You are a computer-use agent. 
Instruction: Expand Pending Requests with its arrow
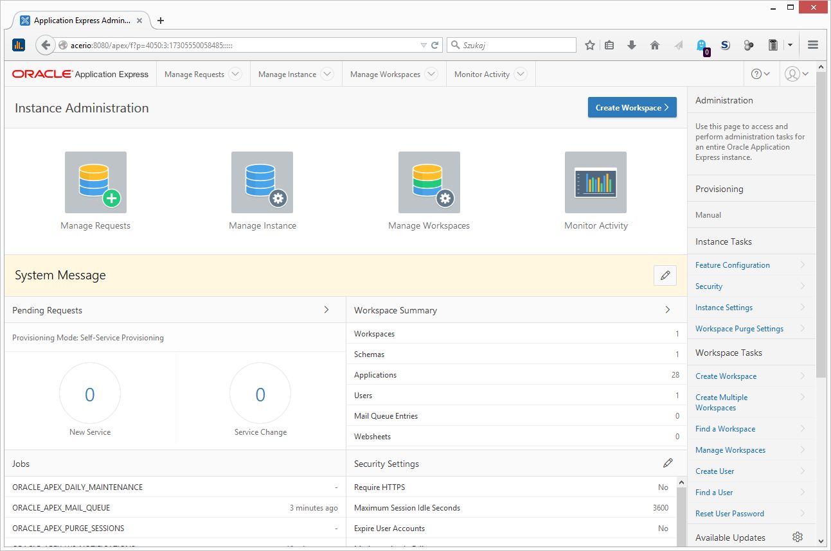tap(326, 310)
